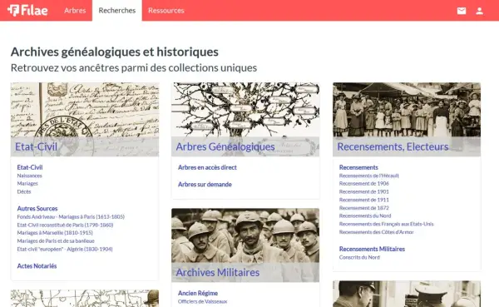The image size is (499, 307).
Task: Open the Ancien Régime link
Action: point(198,294)
